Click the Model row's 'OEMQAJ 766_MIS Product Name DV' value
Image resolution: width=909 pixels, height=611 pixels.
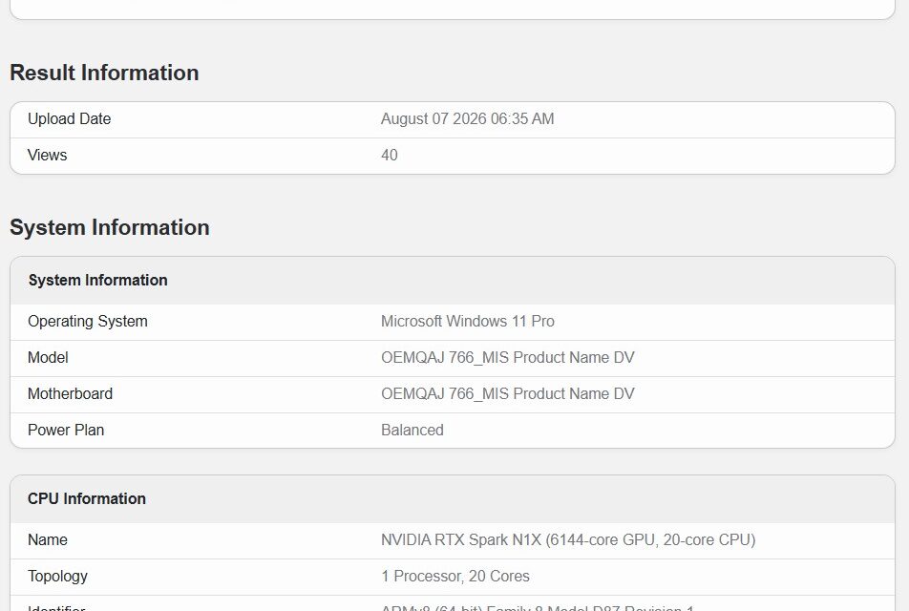[507, 358]
